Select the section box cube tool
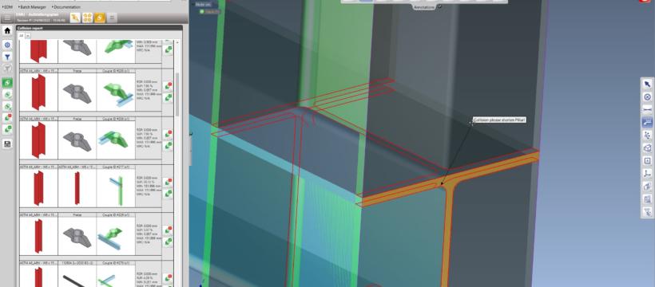Screen dimensions: 655x287 tap(648, 147)
